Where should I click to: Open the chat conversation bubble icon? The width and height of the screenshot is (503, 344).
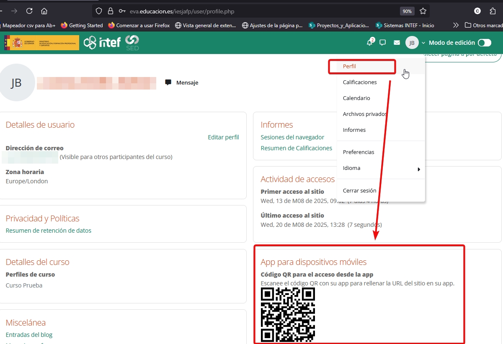point(382,42)
